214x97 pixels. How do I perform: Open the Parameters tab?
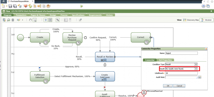click(x=21, y=15)
